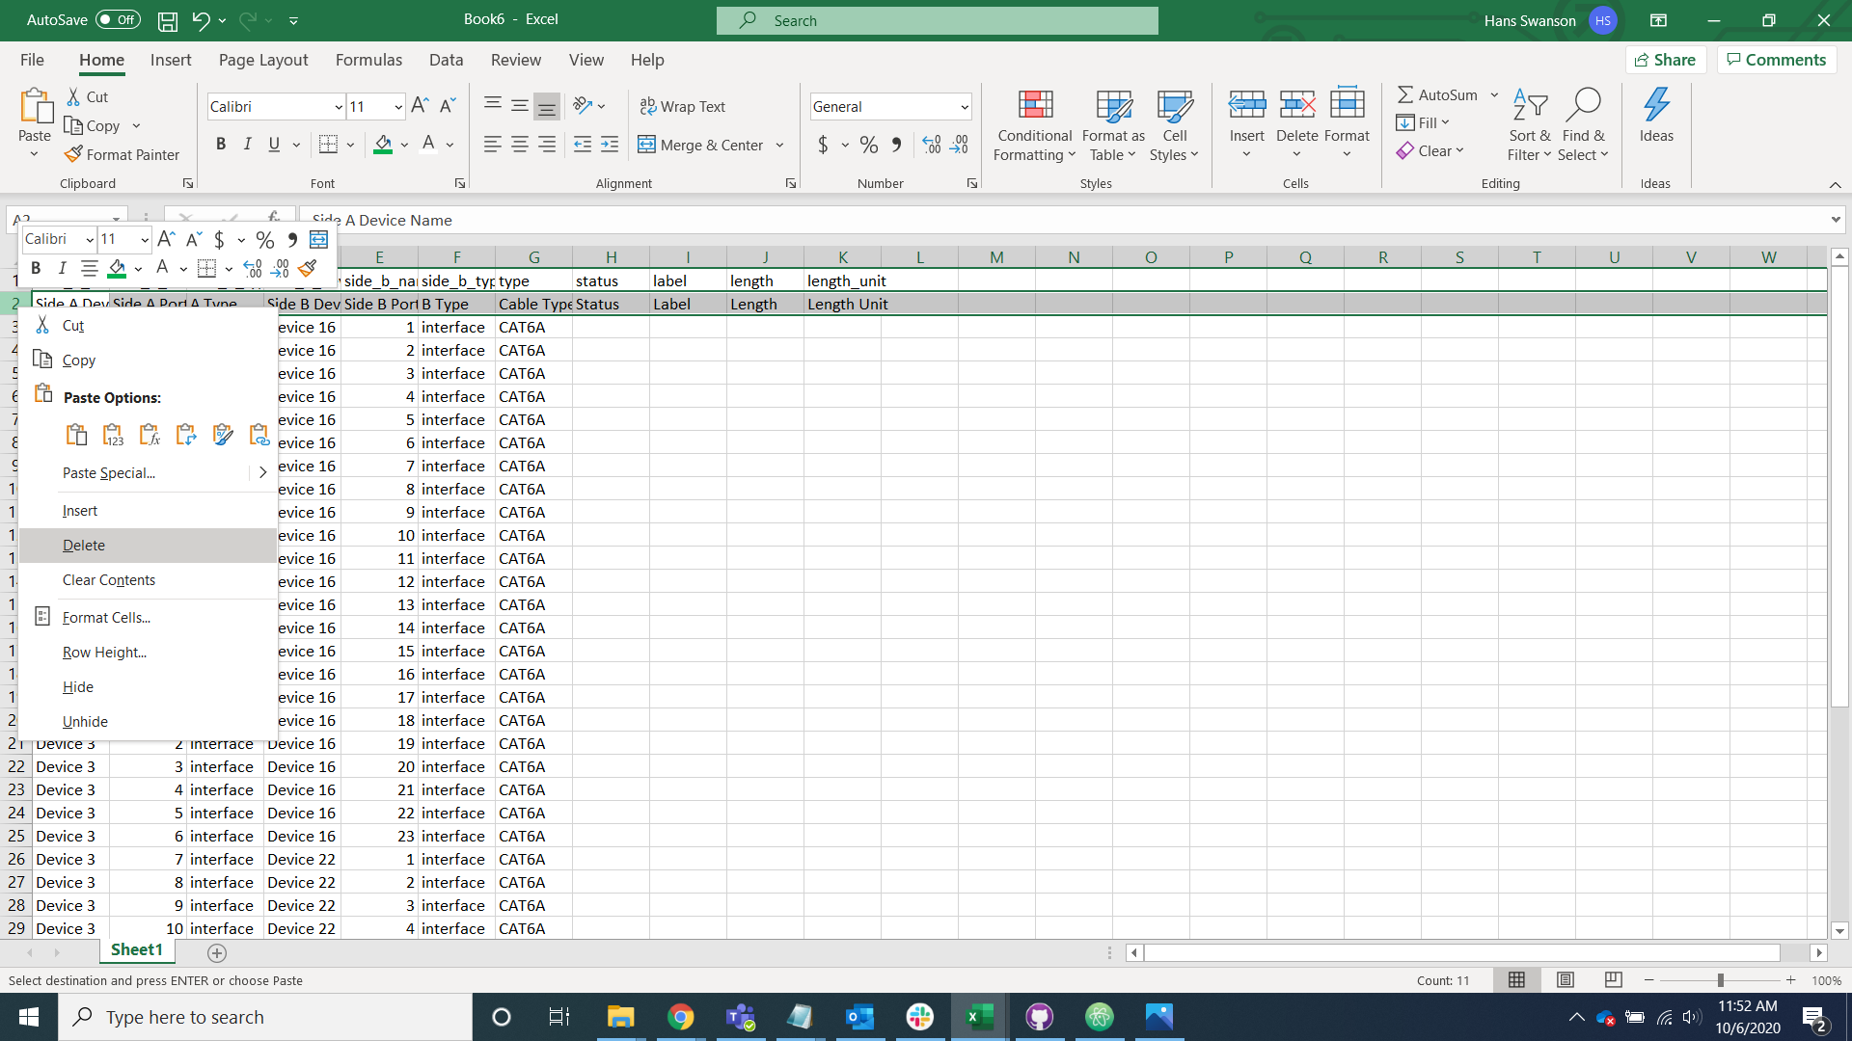Open Conditional Formatting icon
1852x1041 pixels.
click(1035, 104)
